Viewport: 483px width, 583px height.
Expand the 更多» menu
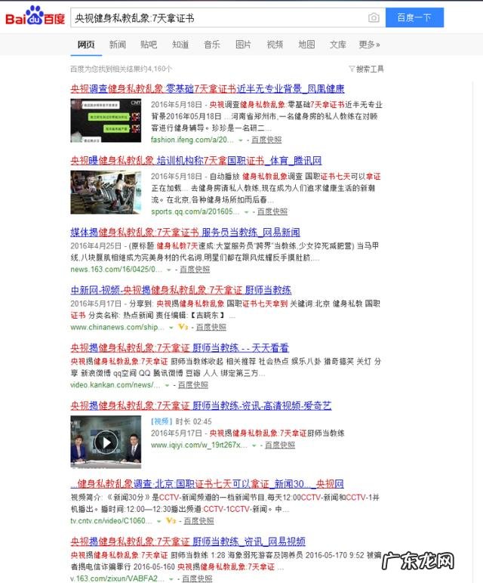pyautogui.click(x=369, y=45)
